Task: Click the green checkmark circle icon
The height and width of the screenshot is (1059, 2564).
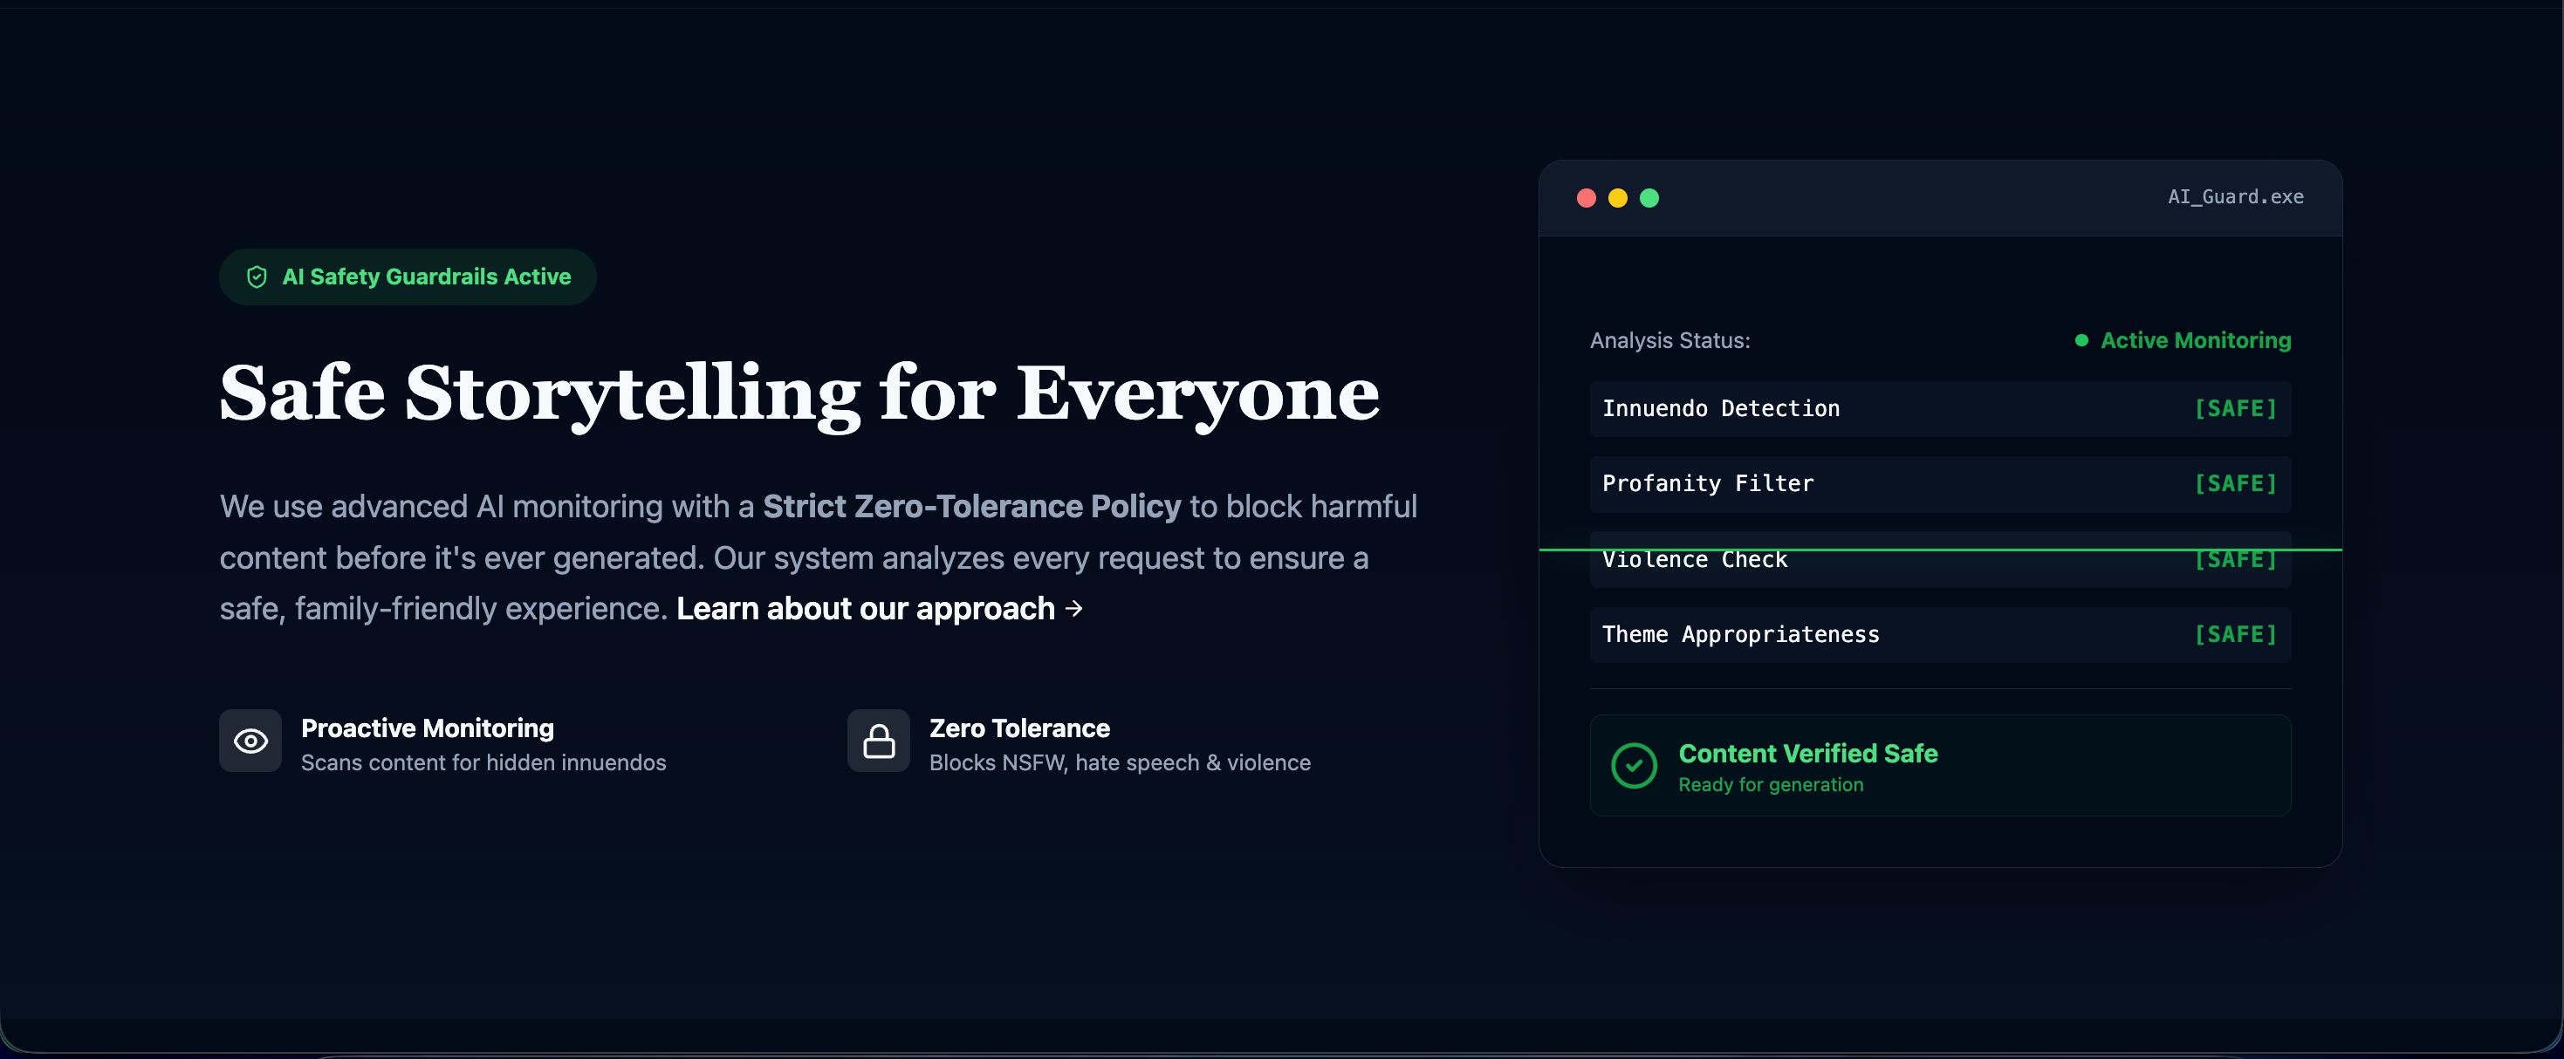Action: click(1634, 765)
